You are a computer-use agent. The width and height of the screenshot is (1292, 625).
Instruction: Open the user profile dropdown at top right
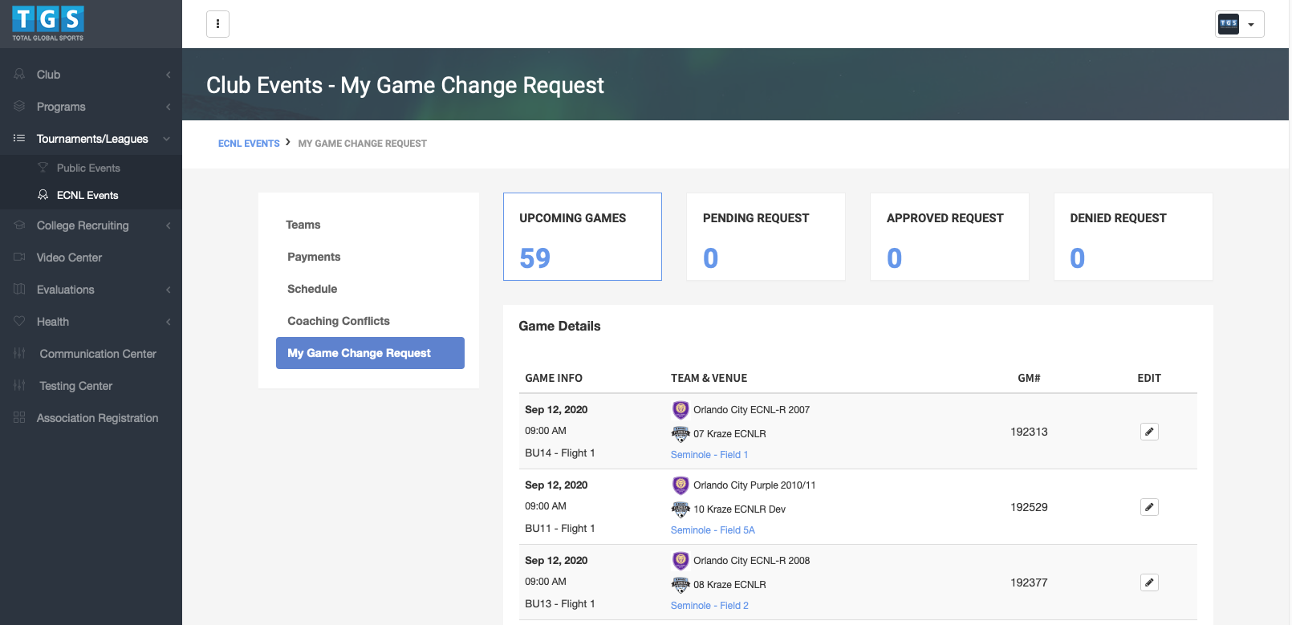[1239, 24]
